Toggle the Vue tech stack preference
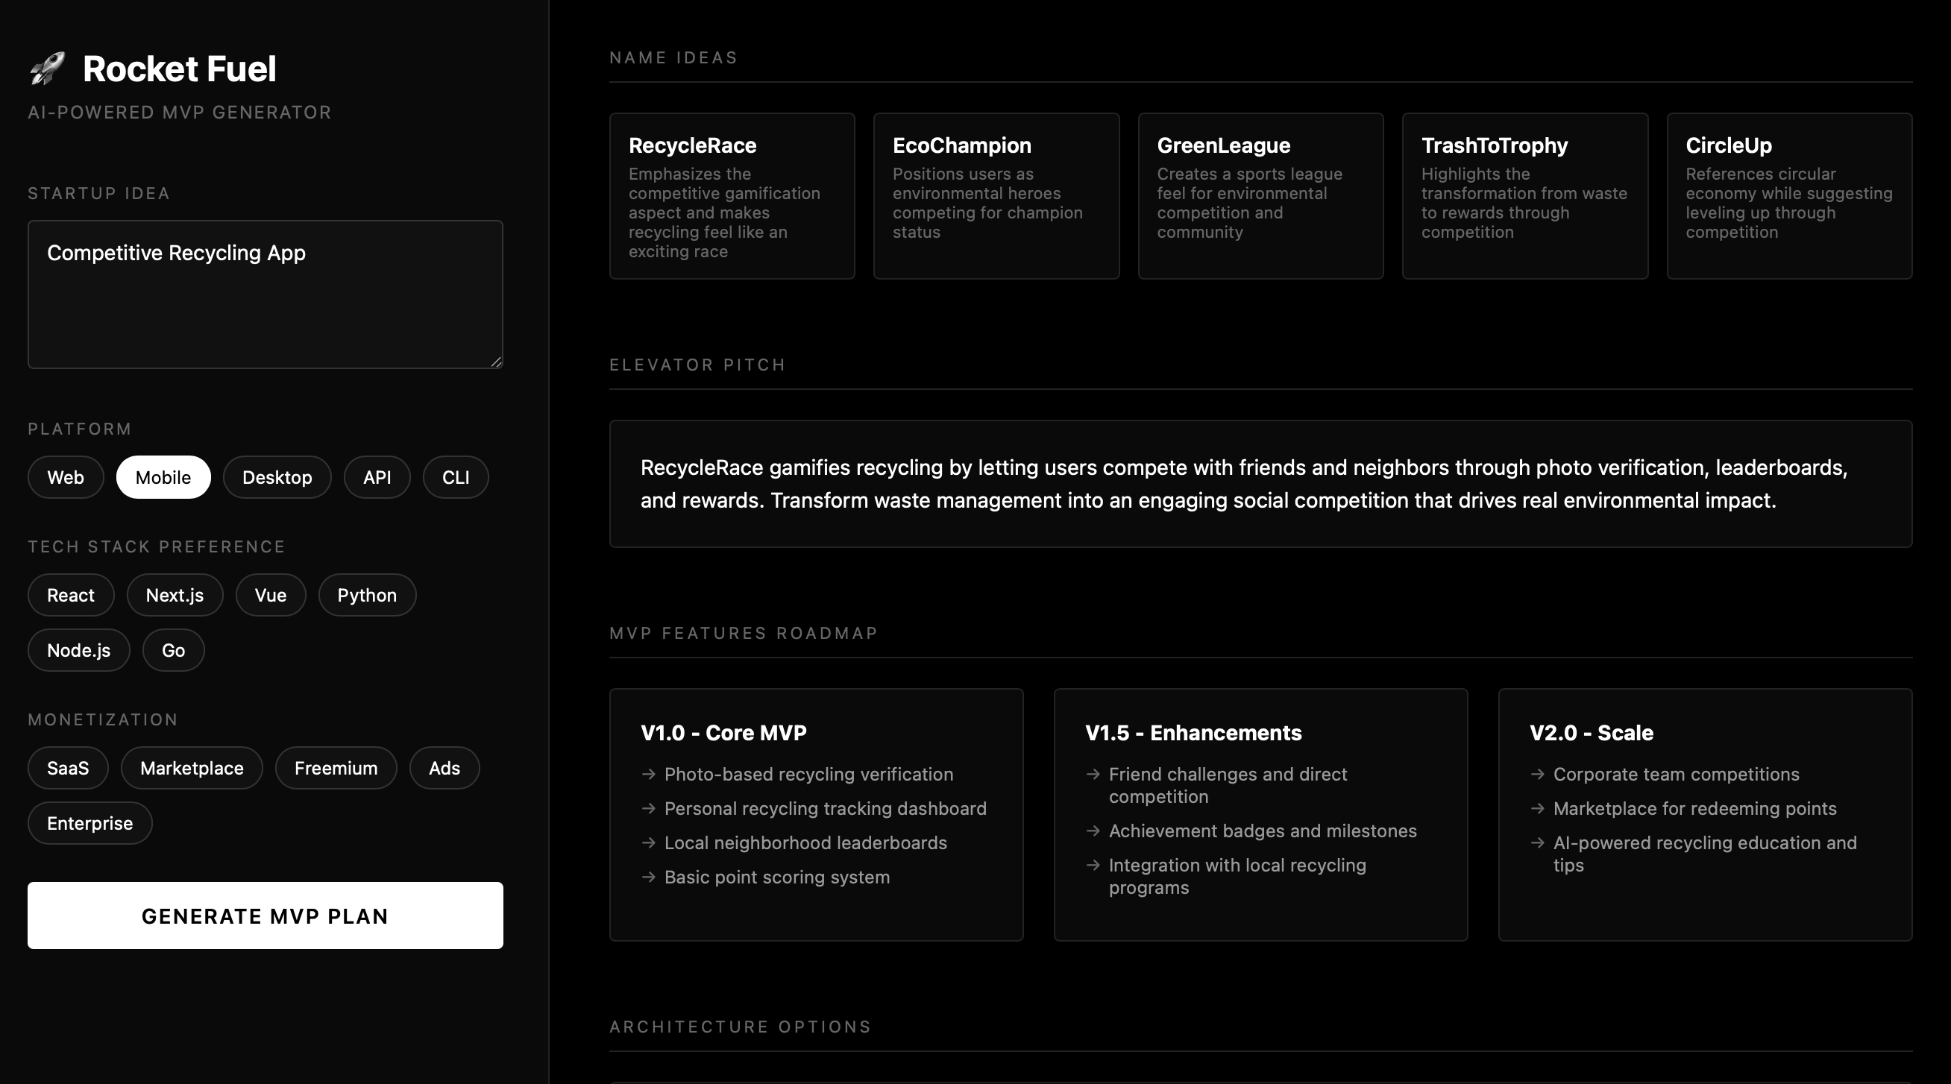The width and height of the screenshot is (1951, 1084). pyautogui.click(x=271, y=595)
